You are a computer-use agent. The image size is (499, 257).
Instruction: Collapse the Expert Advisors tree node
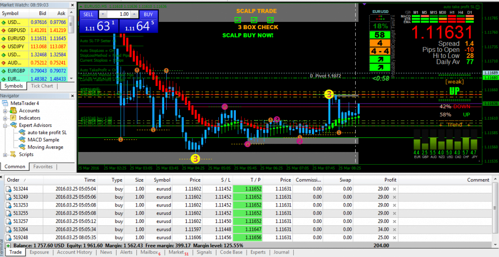pos(5,125)
